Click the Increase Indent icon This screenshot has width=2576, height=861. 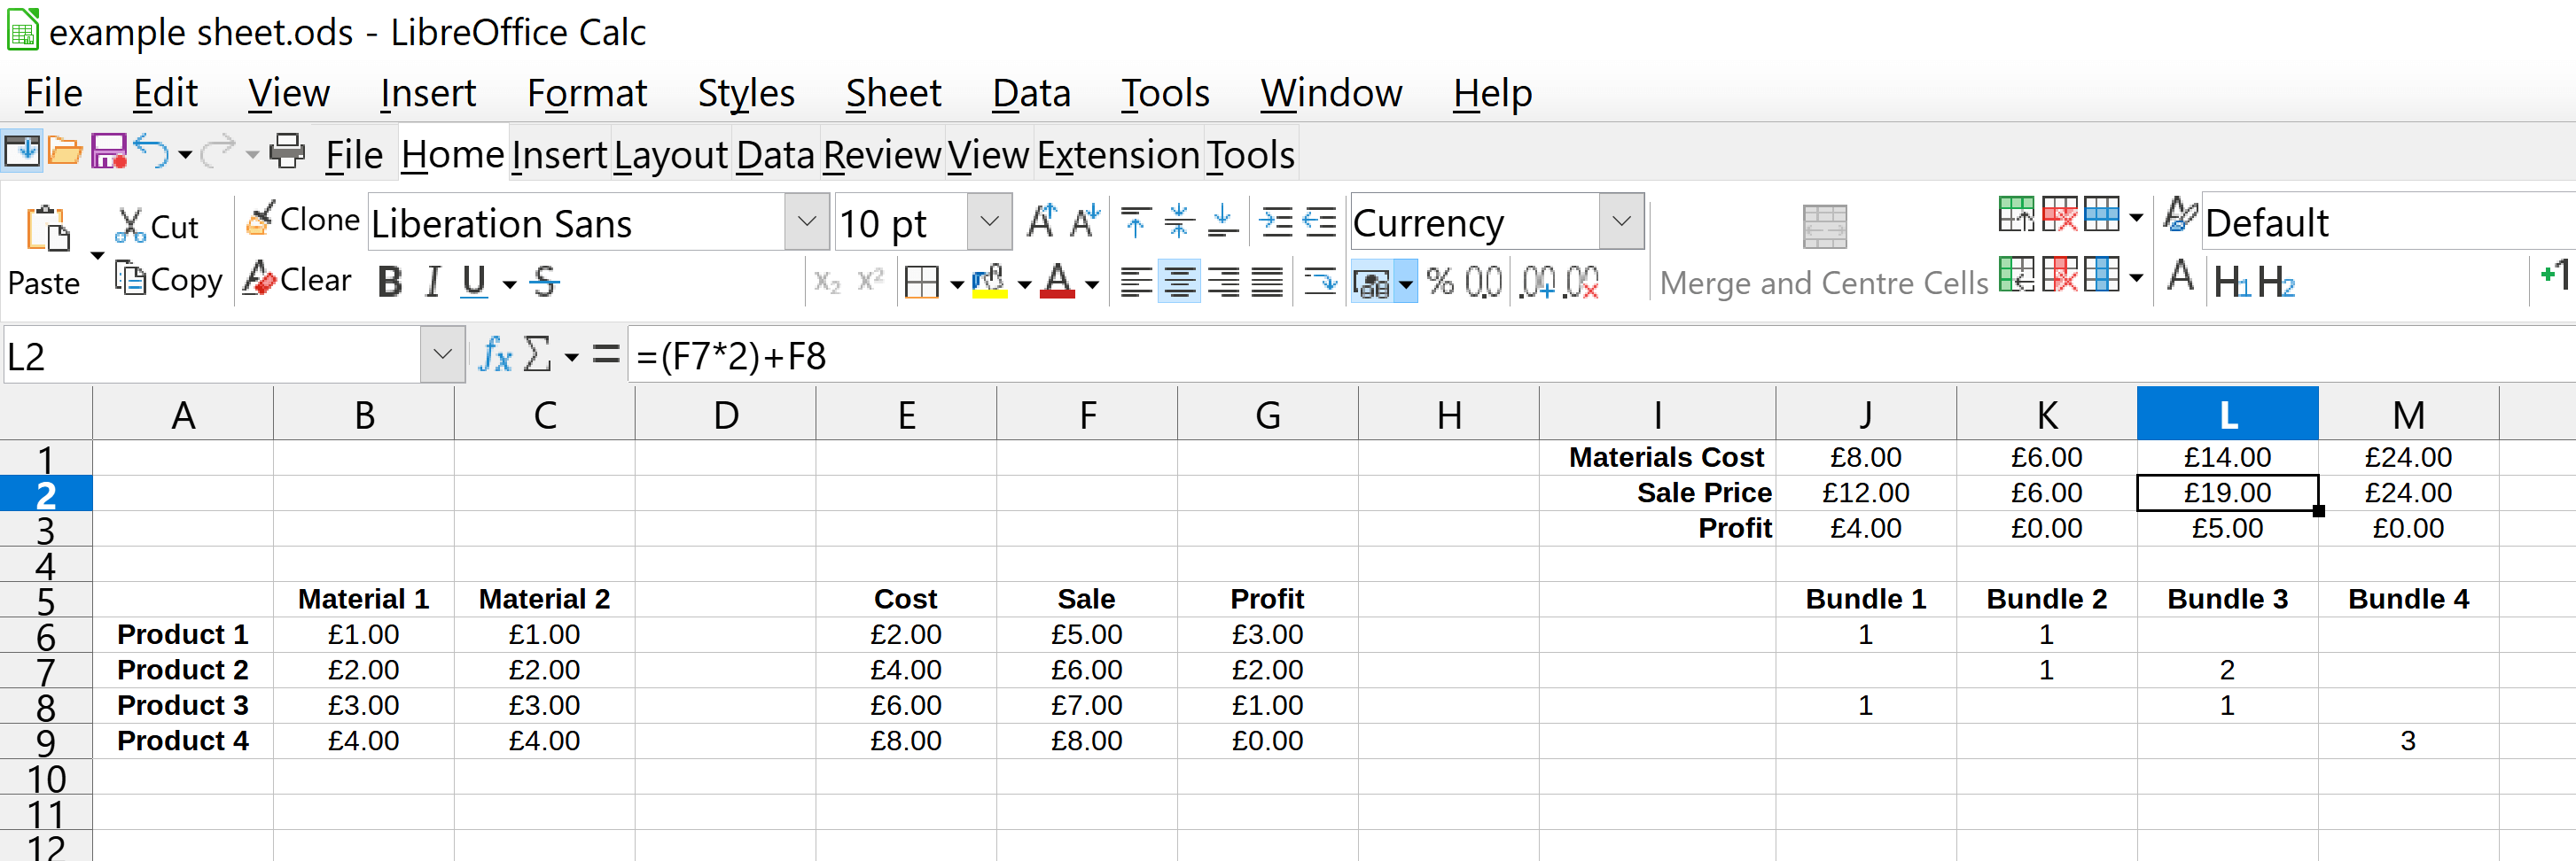click(x=1276, y=221)
